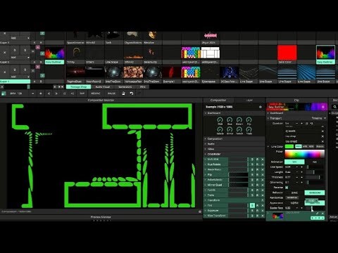Set Behavior to SYNC
The height and width of the screenshot is (253, 338).
294,193
